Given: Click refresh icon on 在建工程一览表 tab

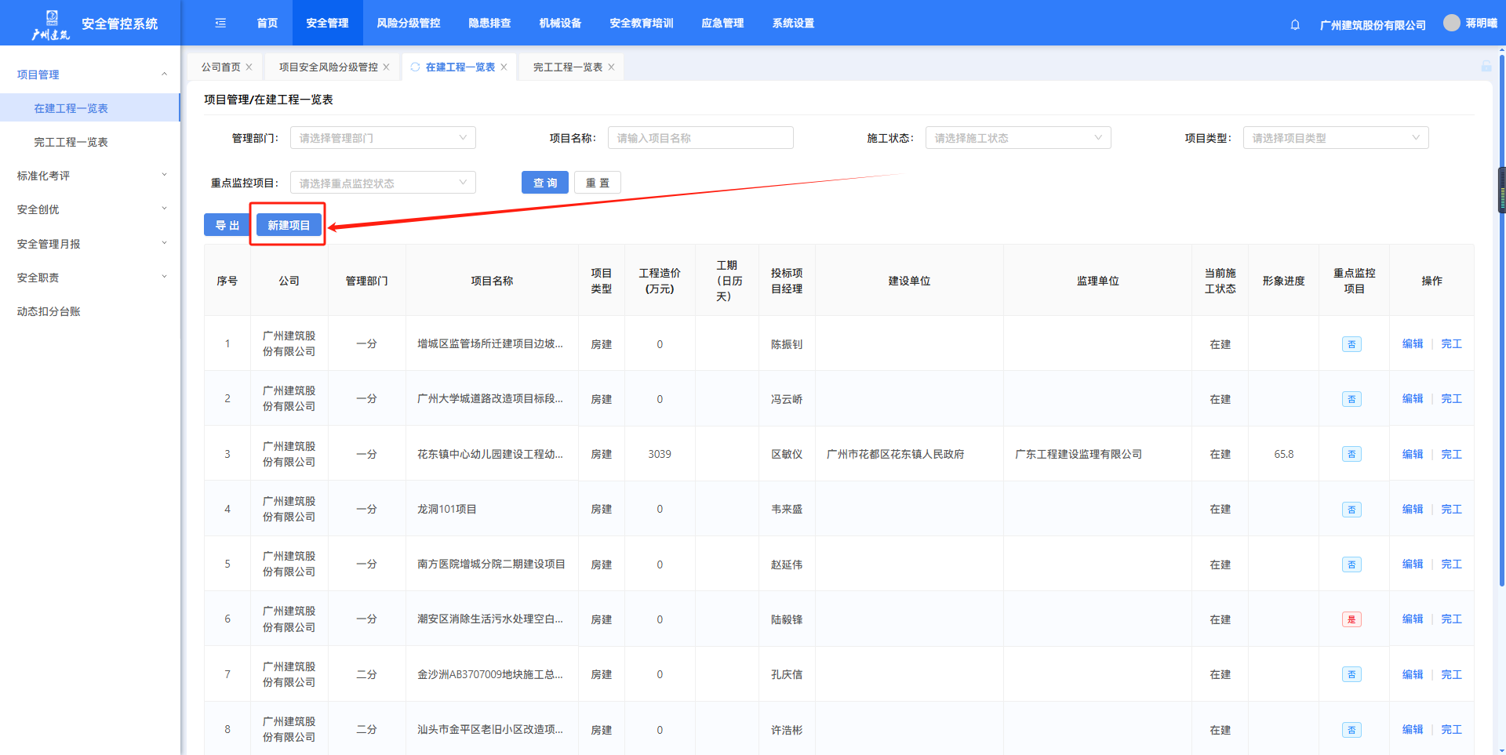Looking at the screenshot, I should (x=416, y=67).
